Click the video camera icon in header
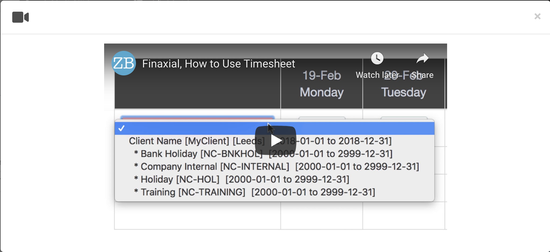 coord(21,17)
